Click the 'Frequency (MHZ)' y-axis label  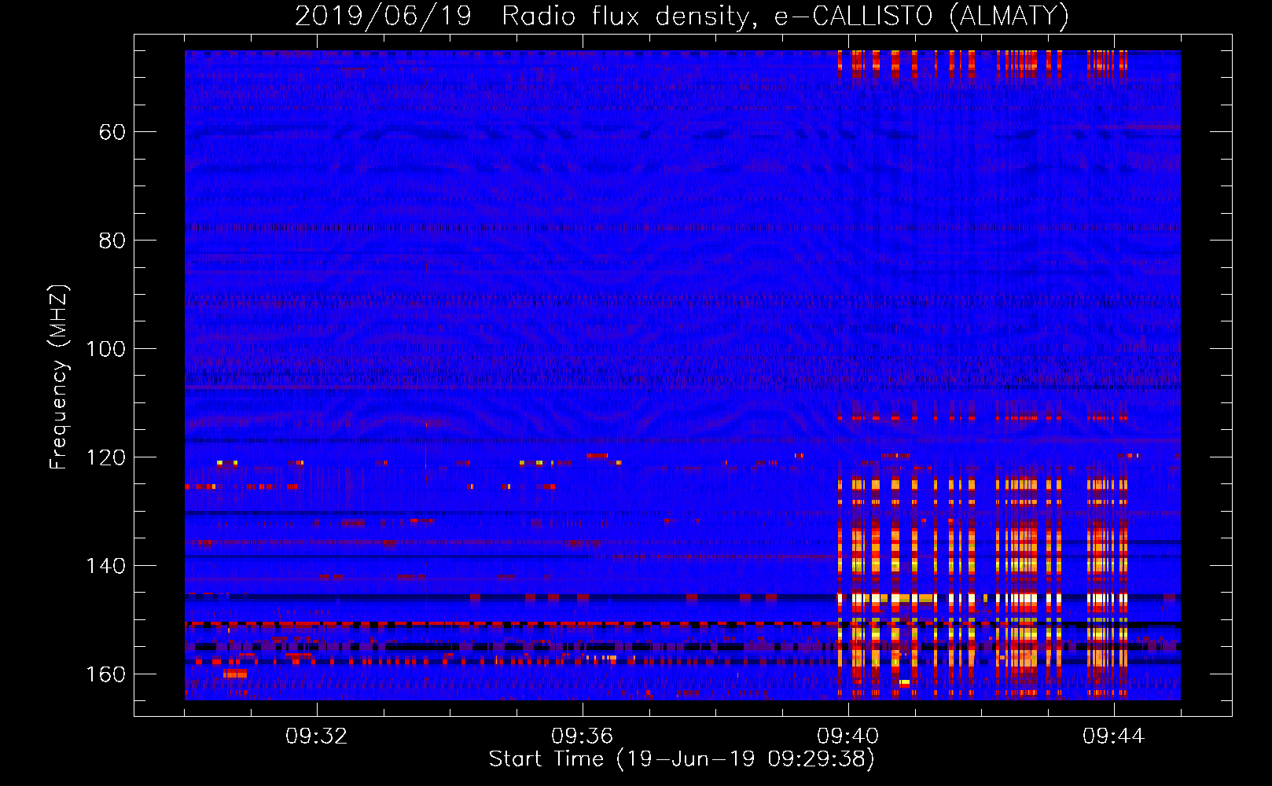59,377
